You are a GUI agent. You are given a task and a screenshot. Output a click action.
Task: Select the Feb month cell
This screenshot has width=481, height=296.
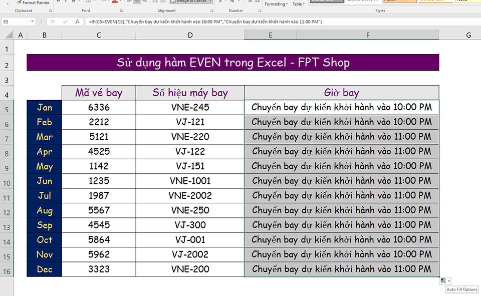(45, 122)
